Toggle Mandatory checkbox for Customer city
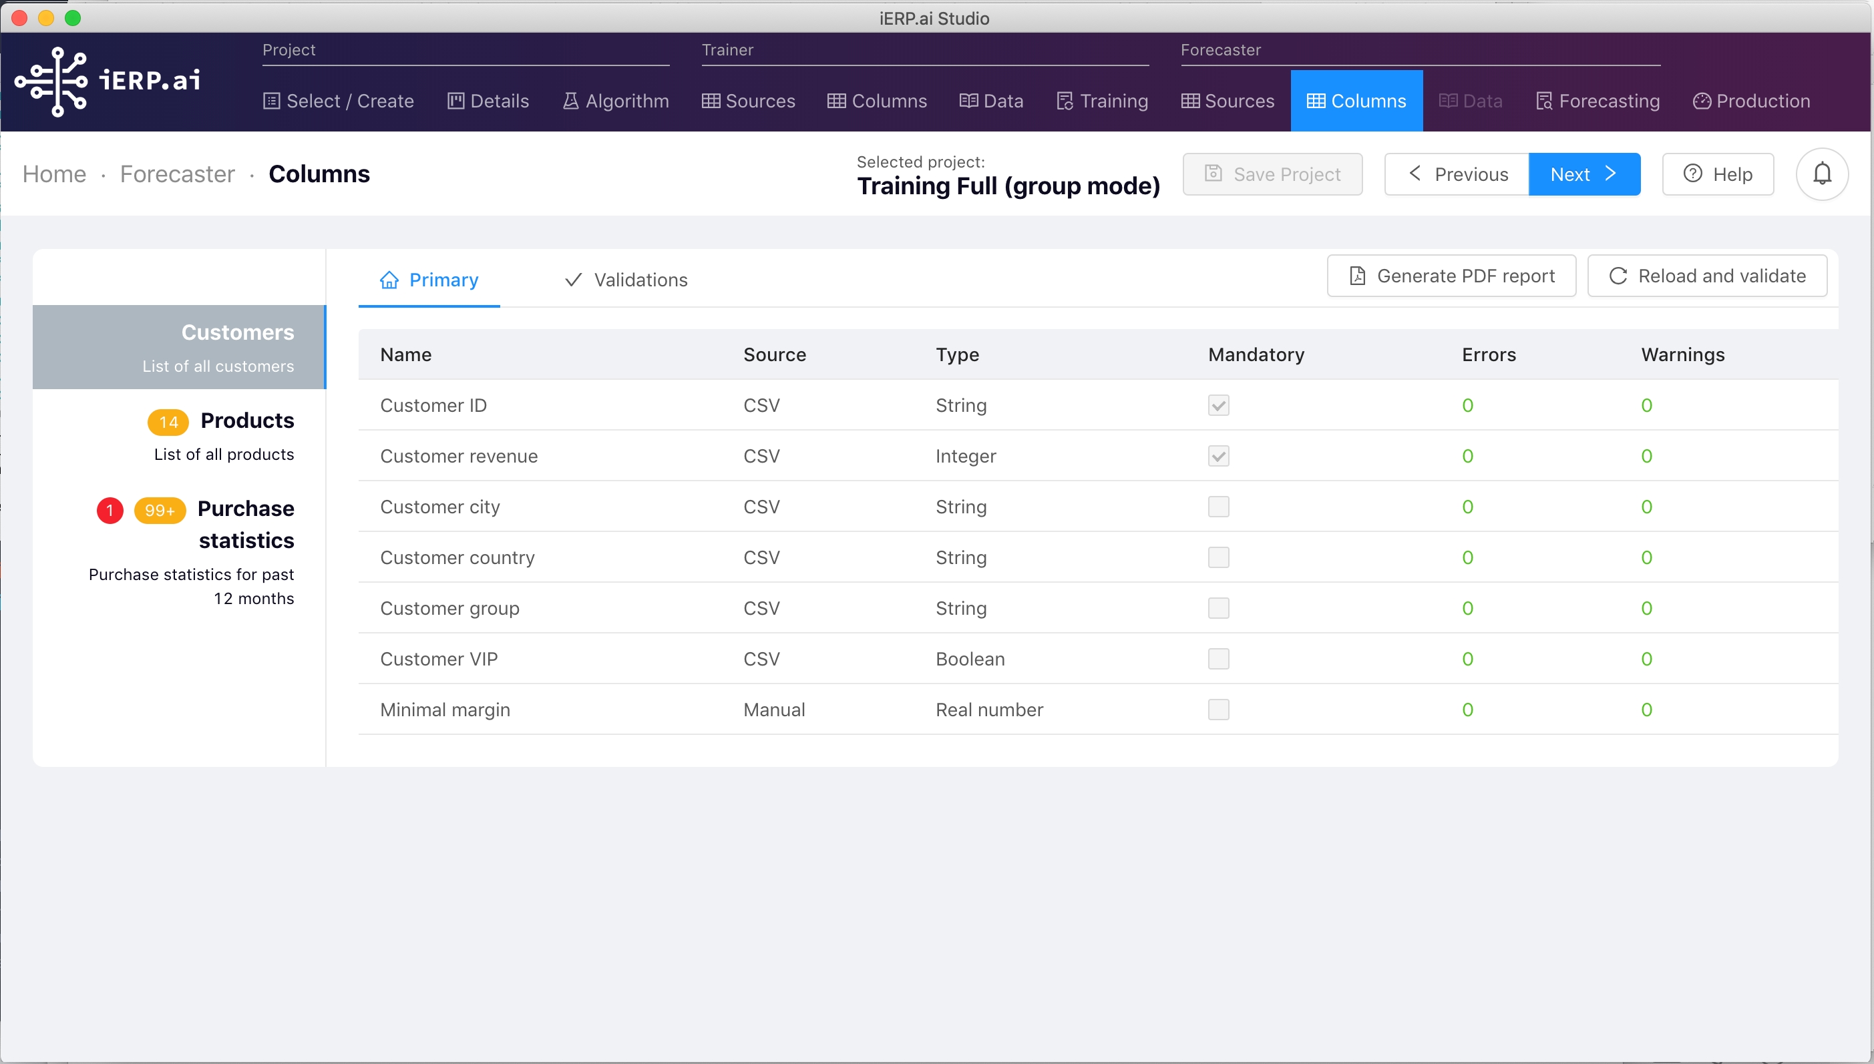 (1218, 507)
